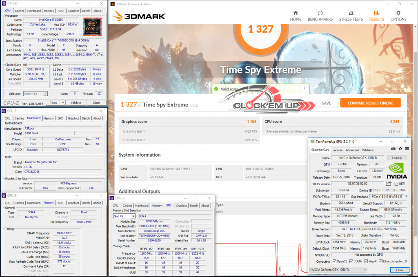Click Graphics test 1 row 7.63 FPS
The height and width of the screenshot is (277, 418).
[x=189, y=131]
